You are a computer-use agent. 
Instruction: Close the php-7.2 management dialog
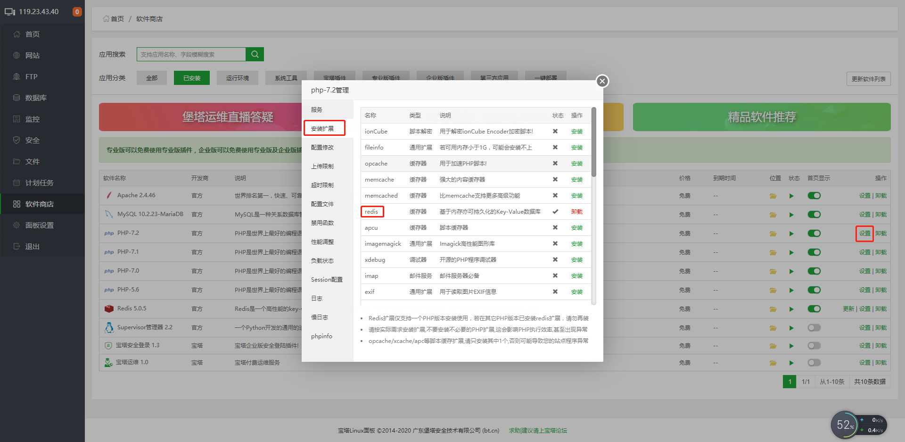pyautogui.click(x=602, y=81)
